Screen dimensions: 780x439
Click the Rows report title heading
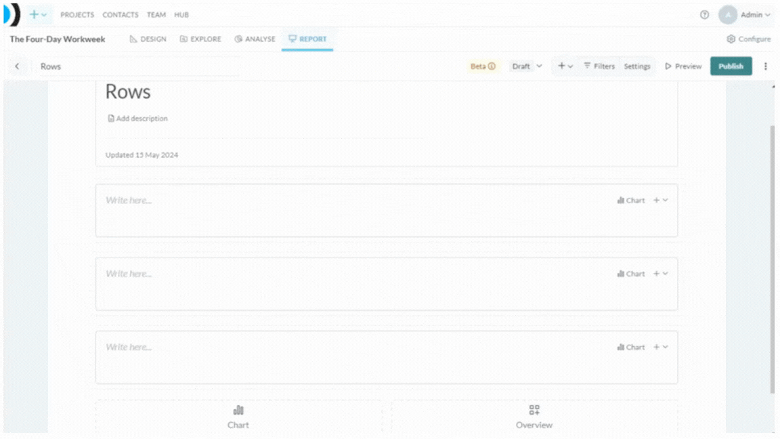pos(128,92)
